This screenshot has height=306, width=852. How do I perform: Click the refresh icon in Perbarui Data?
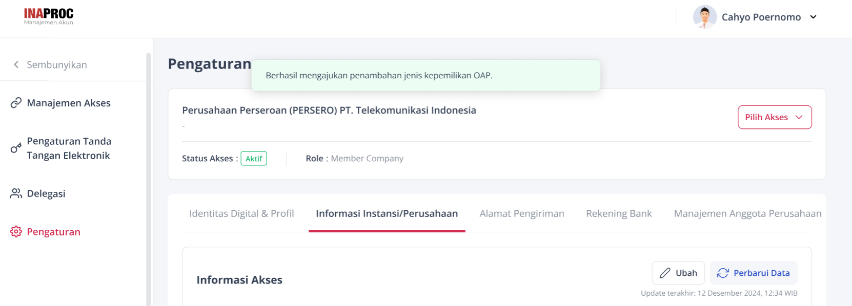click(723, 273)
